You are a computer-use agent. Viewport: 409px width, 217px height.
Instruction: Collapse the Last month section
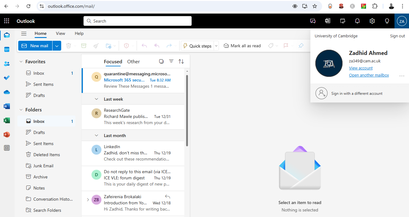coord(96,135)
